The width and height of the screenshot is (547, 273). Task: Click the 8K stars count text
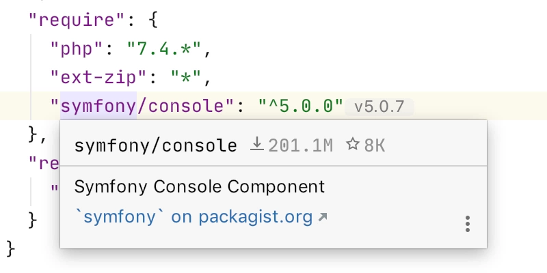coord(375,145)
